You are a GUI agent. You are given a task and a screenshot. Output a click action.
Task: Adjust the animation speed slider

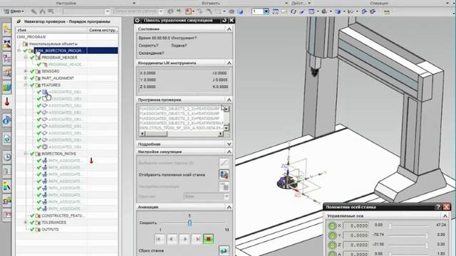pyautogui.click(x=190, y=223)
